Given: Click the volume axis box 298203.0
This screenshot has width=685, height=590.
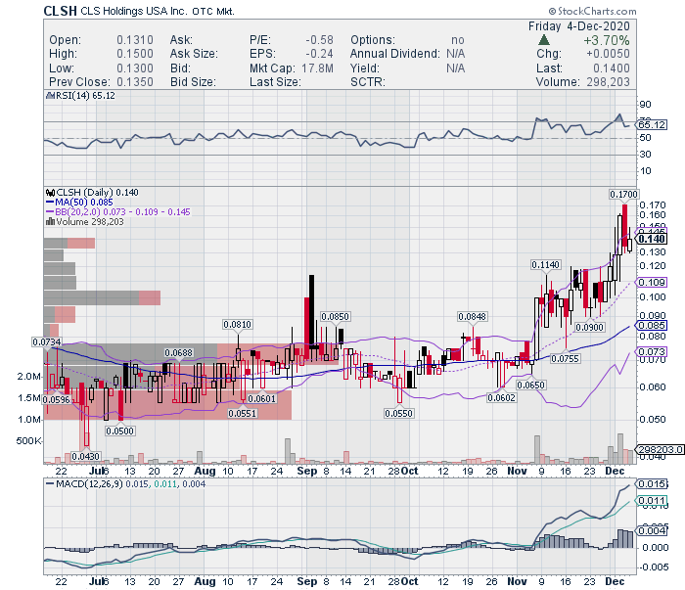Looking at the screenshot, I should pos(661,449).
